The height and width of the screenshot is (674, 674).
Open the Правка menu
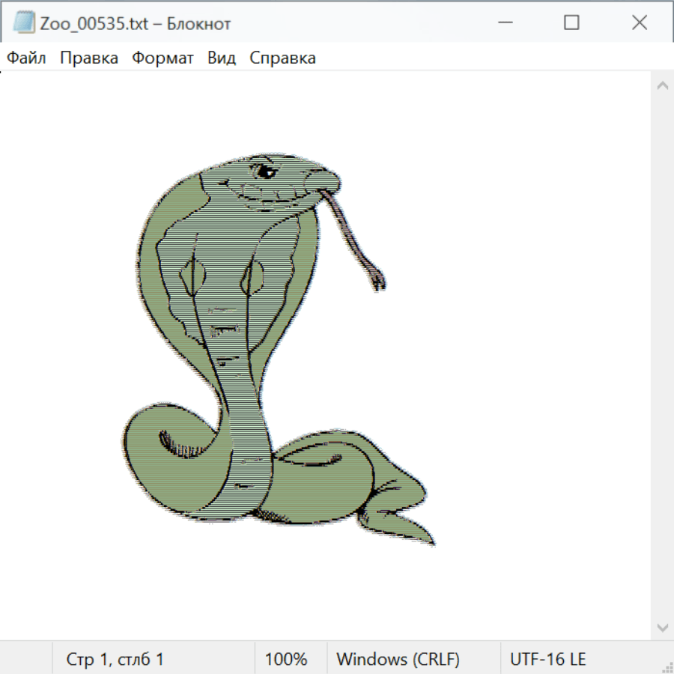tap(88, 58)
